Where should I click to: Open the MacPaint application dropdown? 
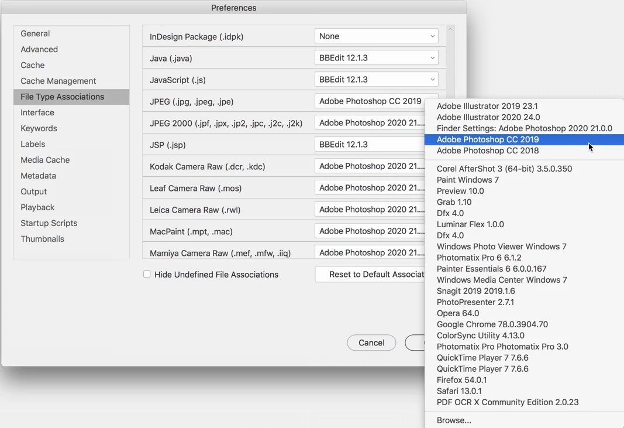pyautogui.click(x=370, y=231)
